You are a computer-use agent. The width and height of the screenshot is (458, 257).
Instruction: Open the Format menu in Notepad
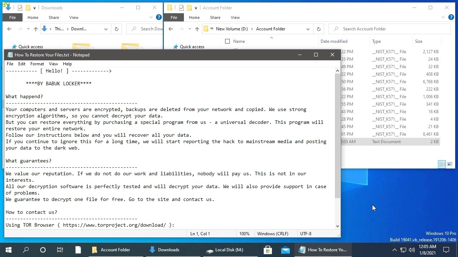point(37,64)
